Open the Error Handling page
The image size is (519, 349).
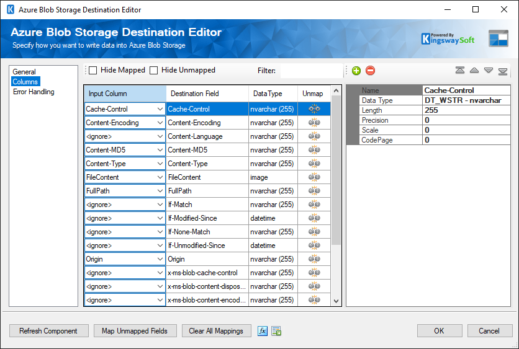pyautogui.click(x=34, y=92)
